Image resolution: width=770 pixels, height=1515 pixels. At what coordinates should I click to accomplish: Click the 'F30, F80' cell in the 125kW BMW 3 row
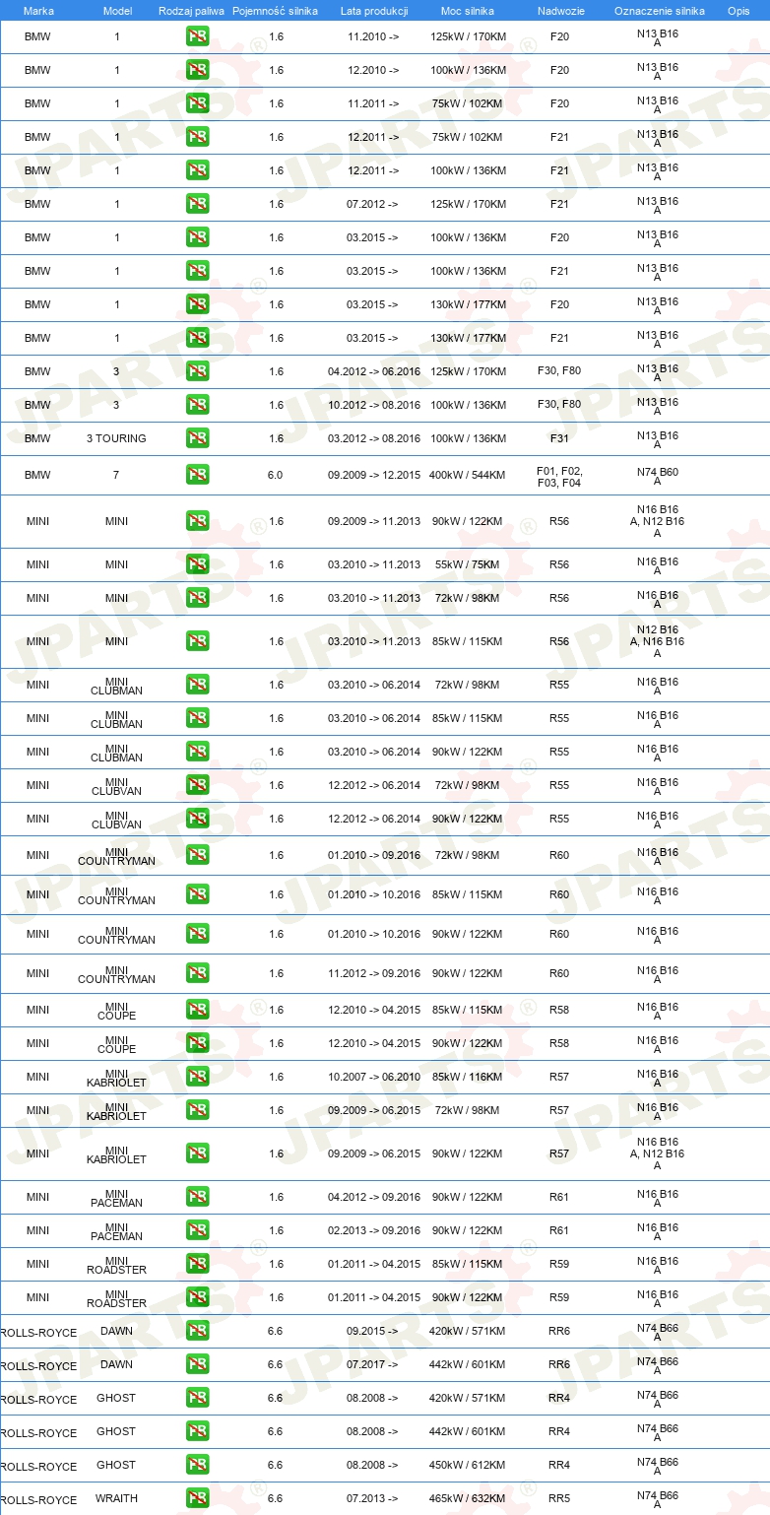click(x=559, y=371)
